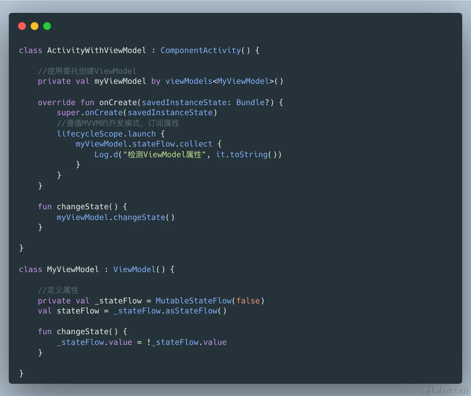Click the false keyword argument

[x=248, y=301]
